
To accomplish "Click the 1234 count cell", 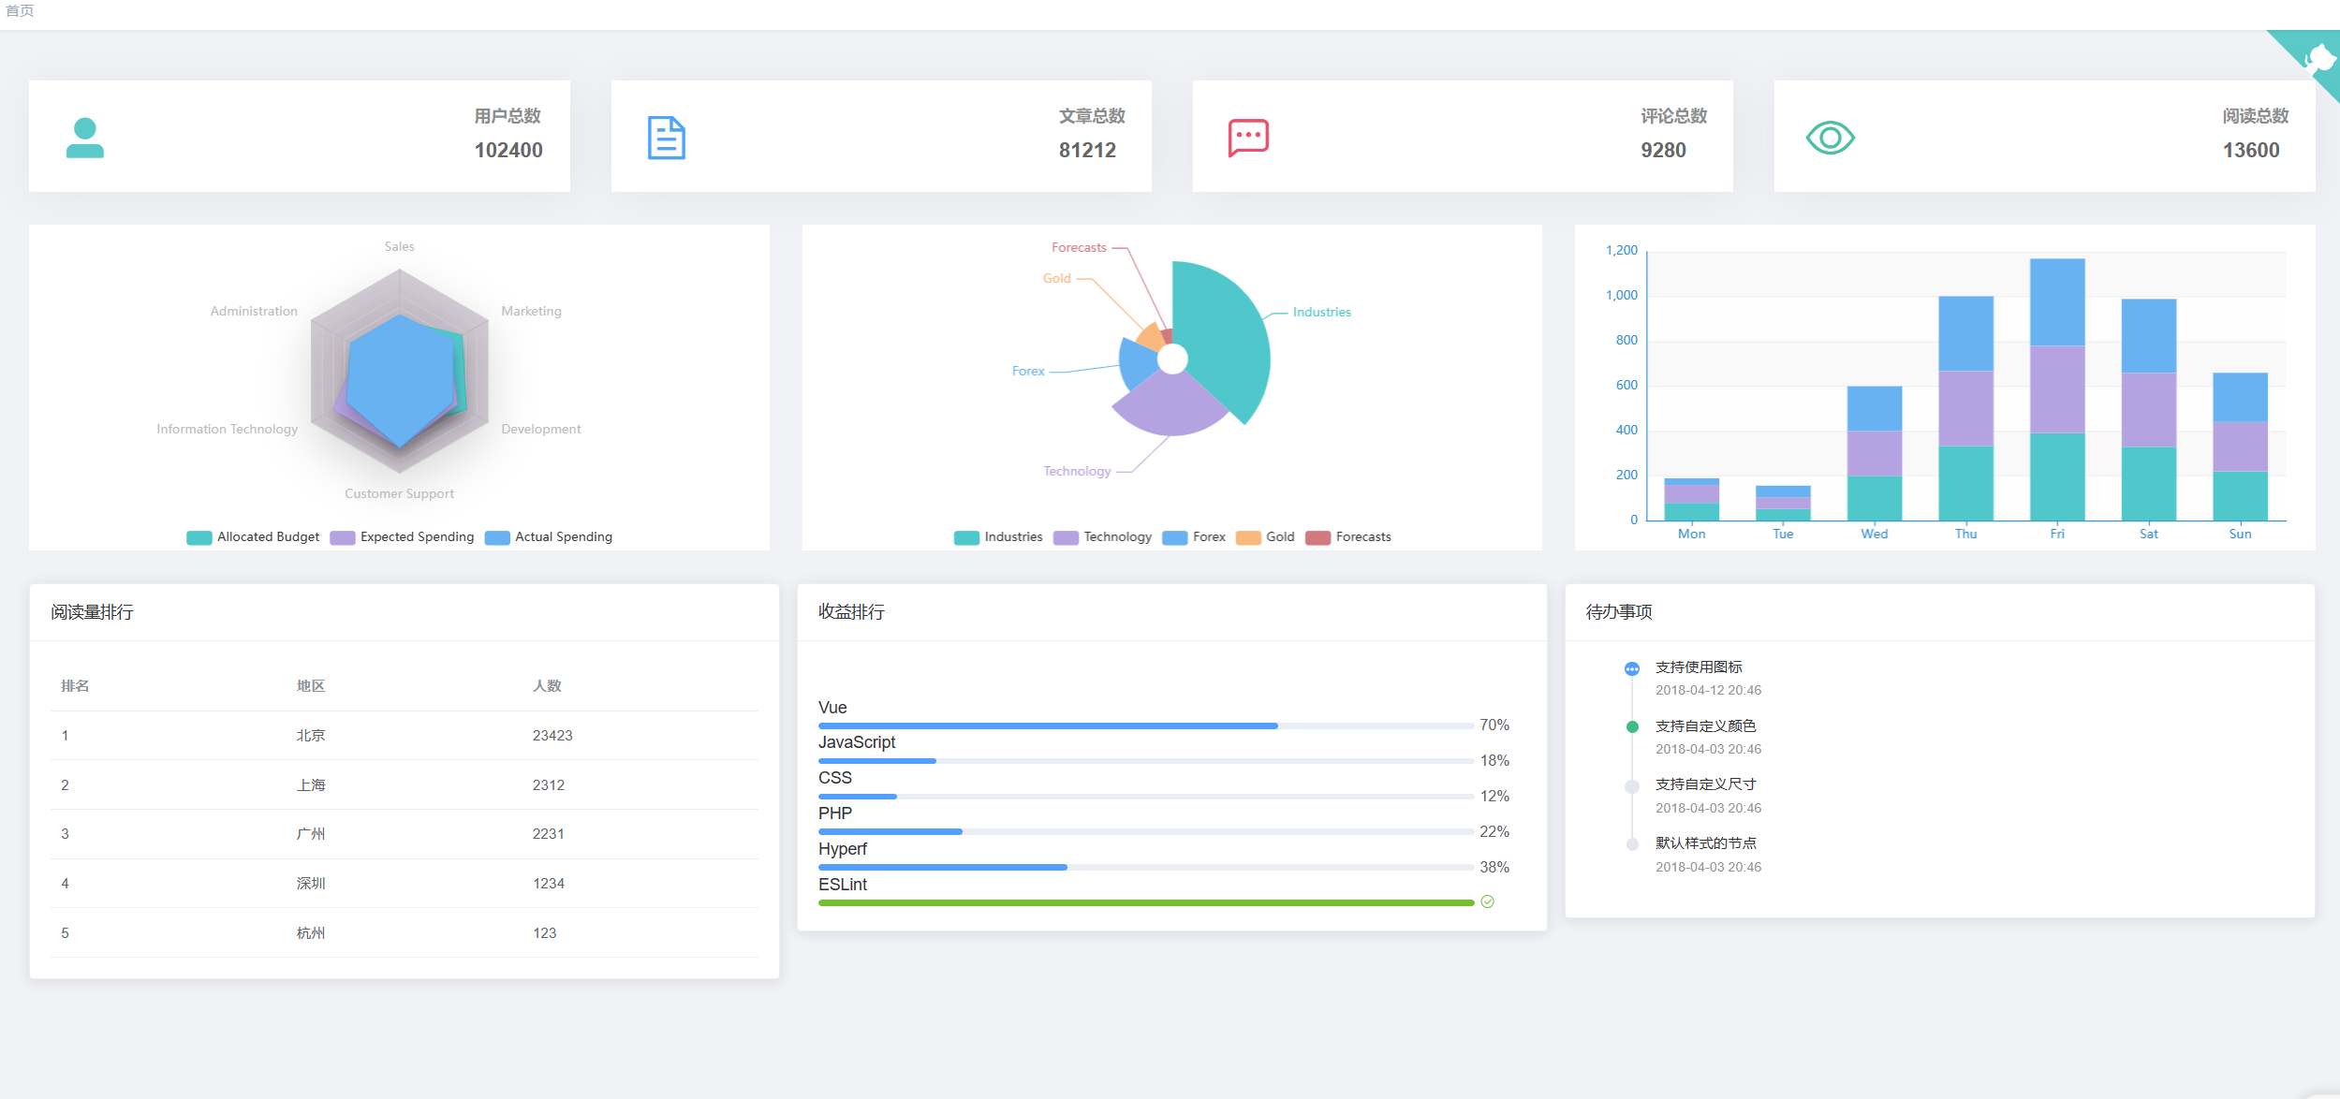I will point(549,884).
